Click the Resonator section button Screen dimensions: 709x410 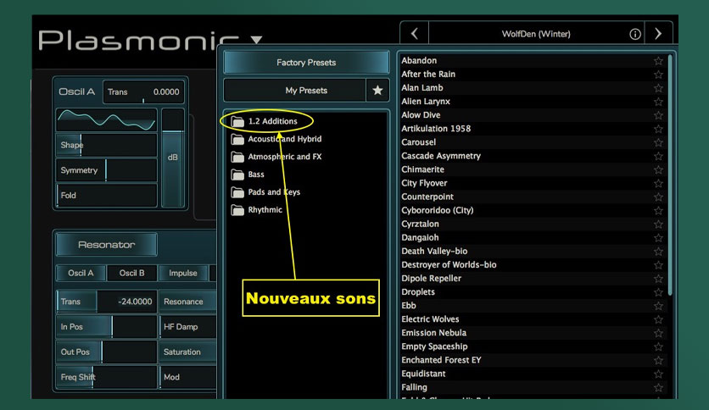(106, 245)
